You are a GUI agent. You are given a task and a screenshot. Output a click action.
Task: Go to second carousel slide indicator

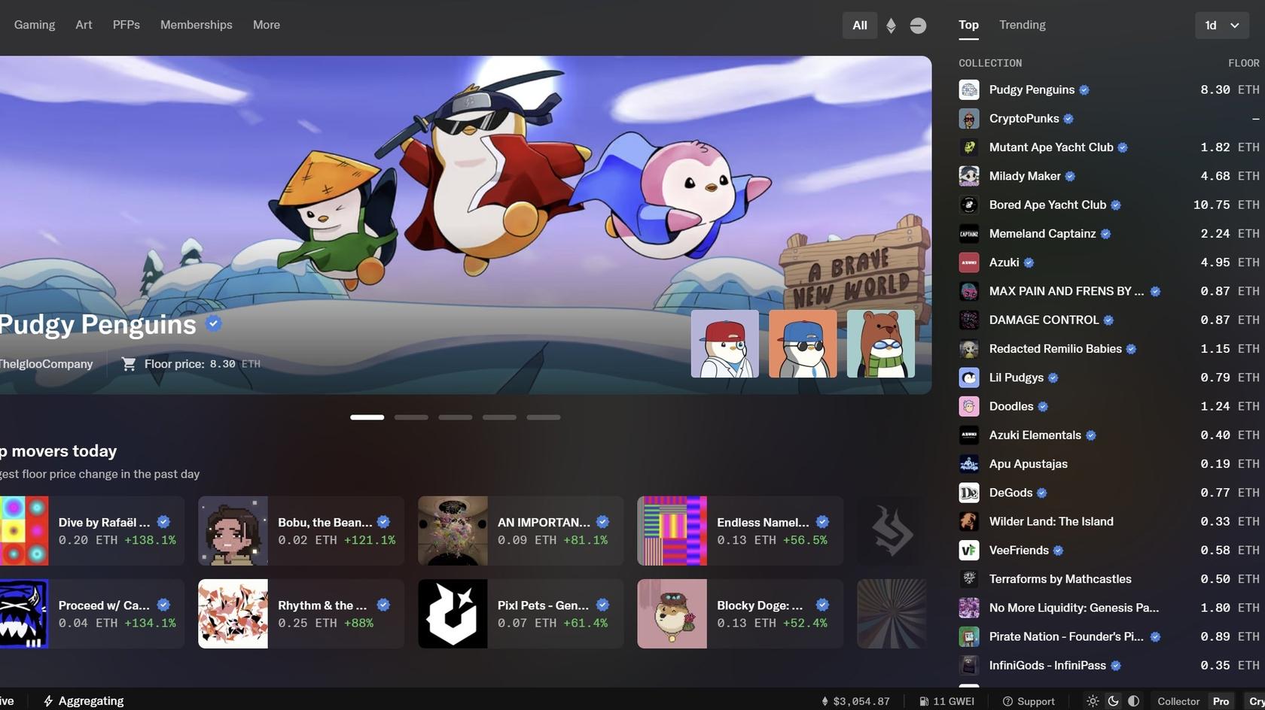pos(411,417)
